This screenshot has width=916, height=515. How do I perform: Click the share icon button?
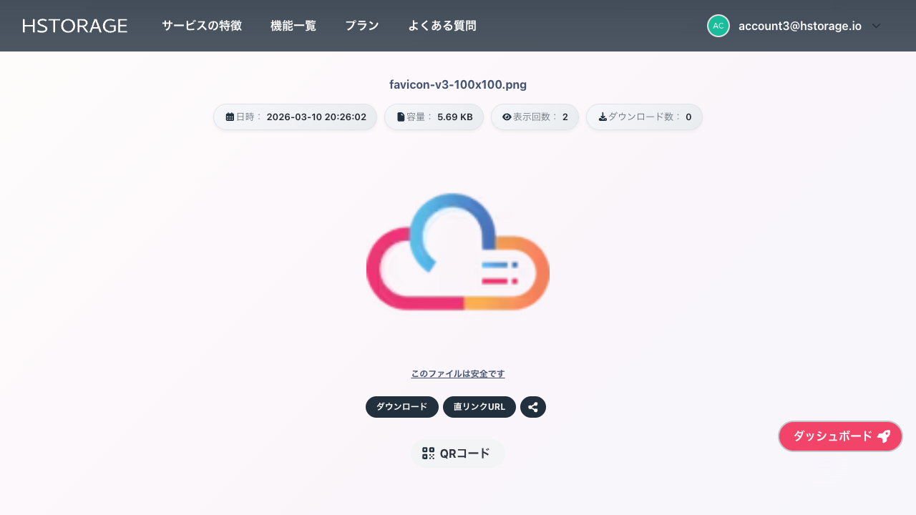[533, 407]
